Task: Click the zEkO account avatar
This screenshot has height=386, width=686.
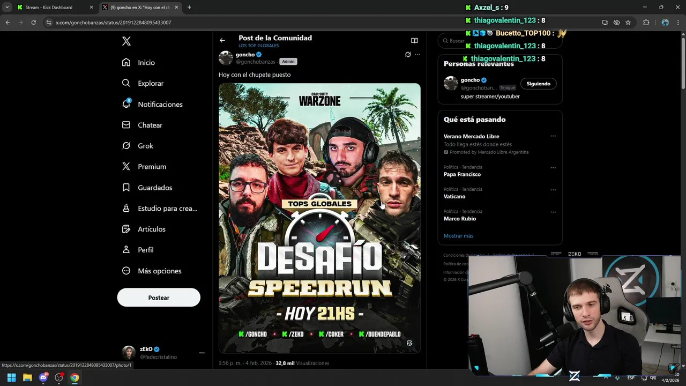Action: tap(129, 353)
